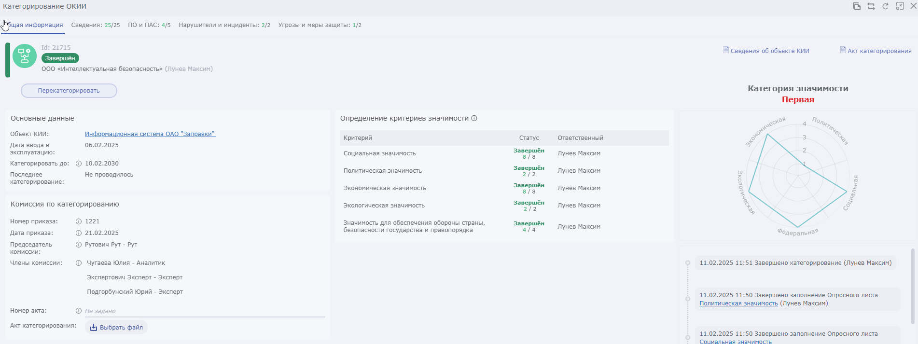Image resolution: width=918 pixels, height=344 pixels.
Task: Click the green ОКИИ object icon
Action: tap(25, 56)
